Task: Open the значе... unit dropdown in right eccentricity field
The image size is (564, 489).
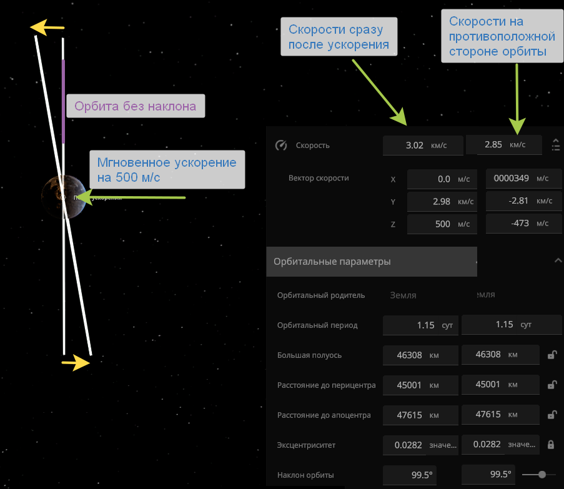Action: [522, 445]
